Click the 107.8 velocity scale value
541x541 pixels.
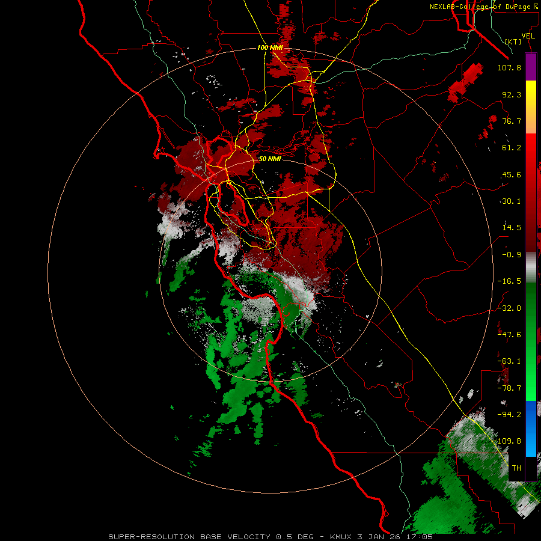click(x=509, y=67)
